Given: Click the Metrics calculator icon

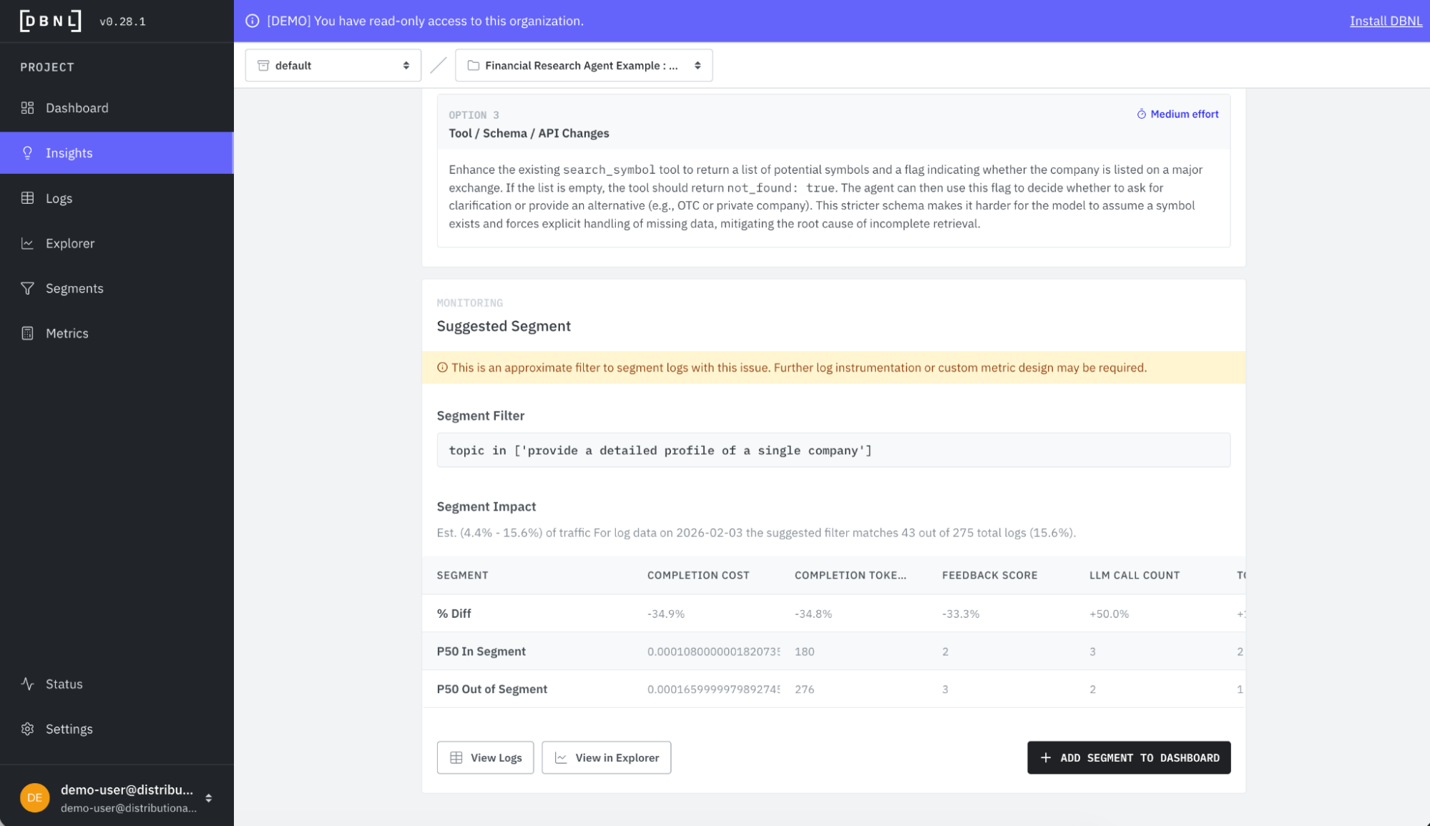Looking at the screenshot, I should coord(27,333).
